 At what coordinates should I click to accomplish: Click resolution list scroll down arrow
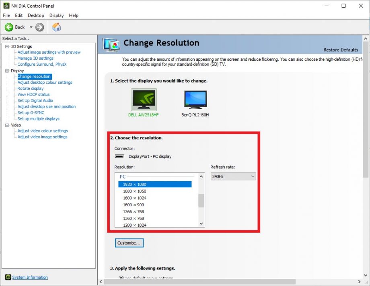(x=201, y=224)
